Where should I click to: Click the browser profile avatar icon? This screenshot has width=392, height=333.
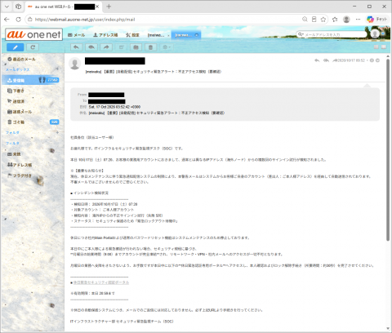pos(346,20)
